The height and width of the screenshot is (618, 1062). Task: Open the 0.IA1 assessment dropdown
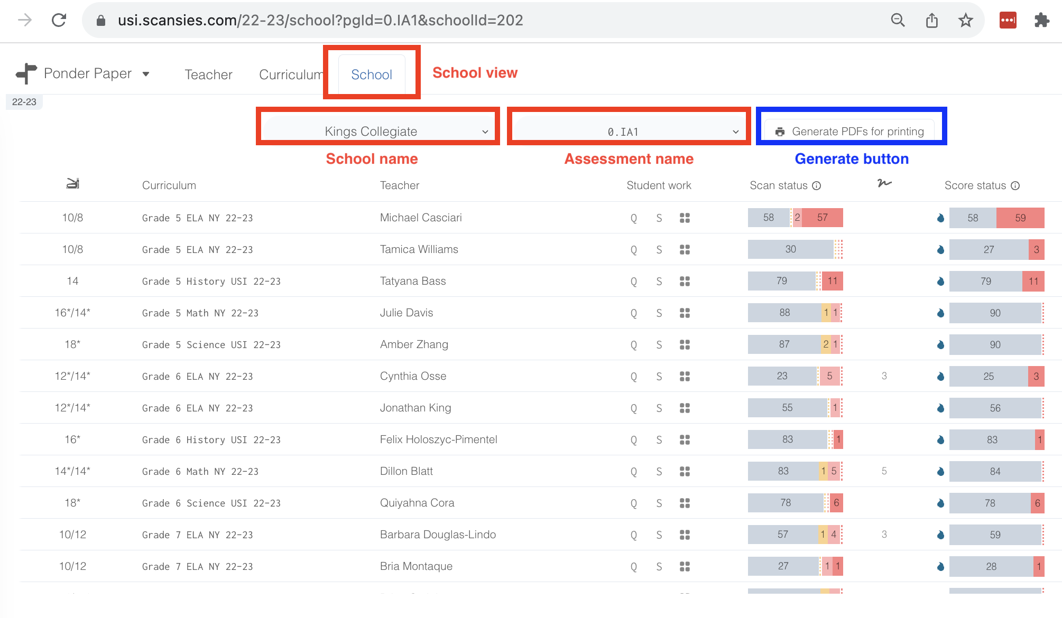pyautogui.click(x=629, y=131)
